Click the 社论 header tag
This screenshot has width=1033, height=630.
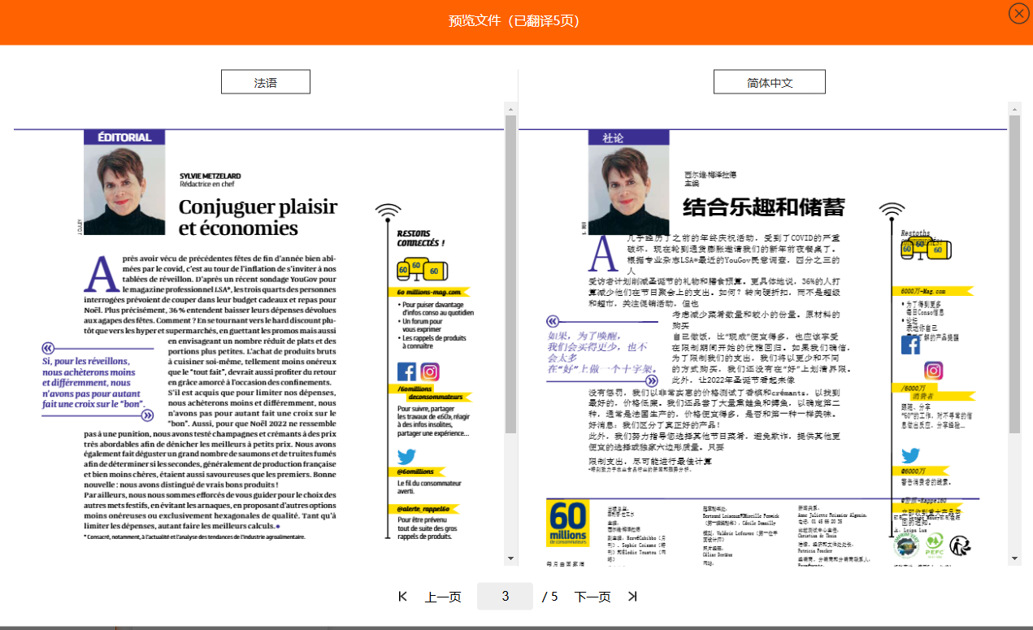point(629,137)
